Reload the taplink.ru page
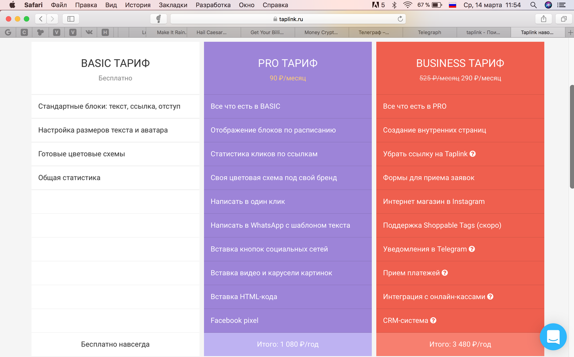574x357 pixels. [x=400, y=19]
